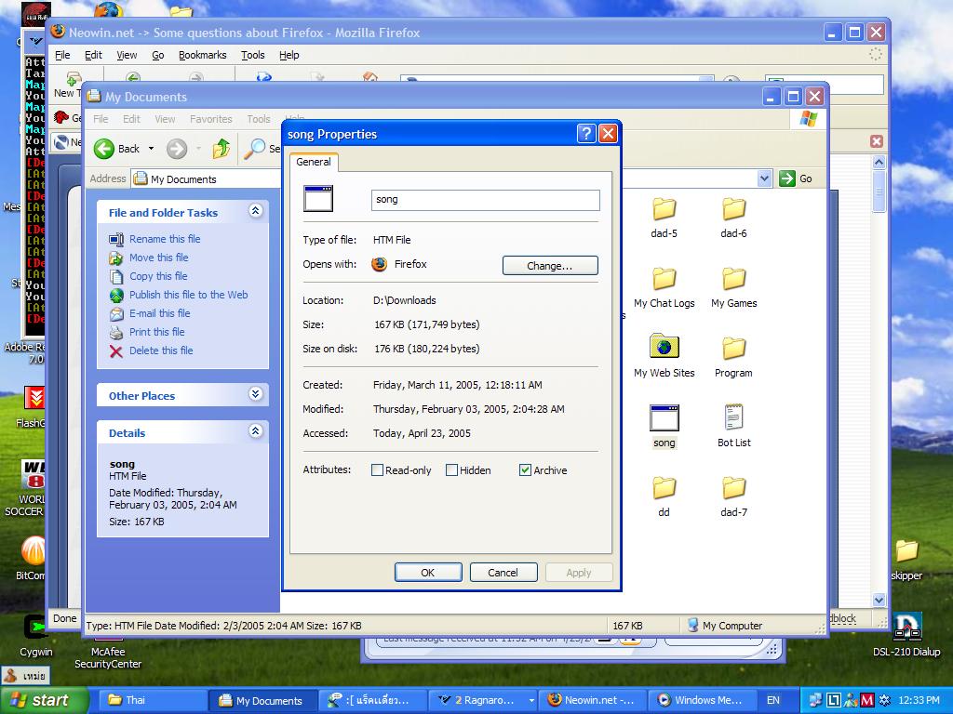Select the song HTM file icon
The height and width of the screenshot is (714, 953).
coord(664,417)
